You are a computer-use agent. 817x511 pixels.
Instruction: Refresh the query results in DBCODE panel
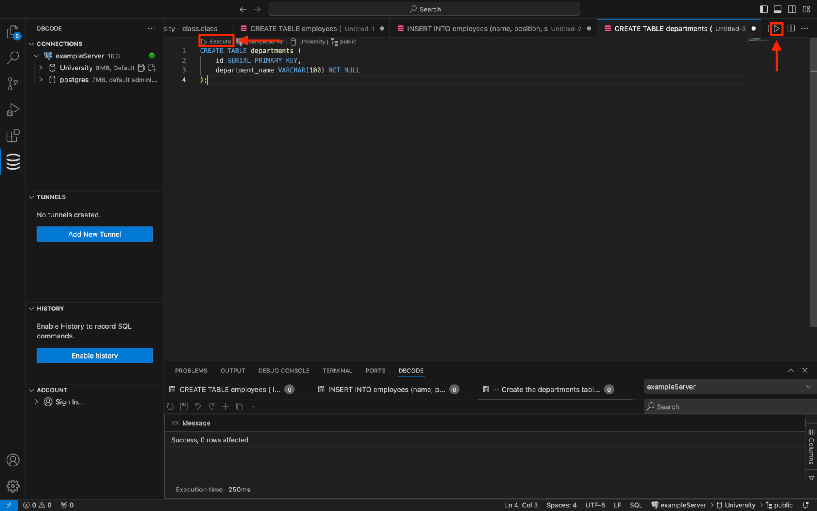170,406
